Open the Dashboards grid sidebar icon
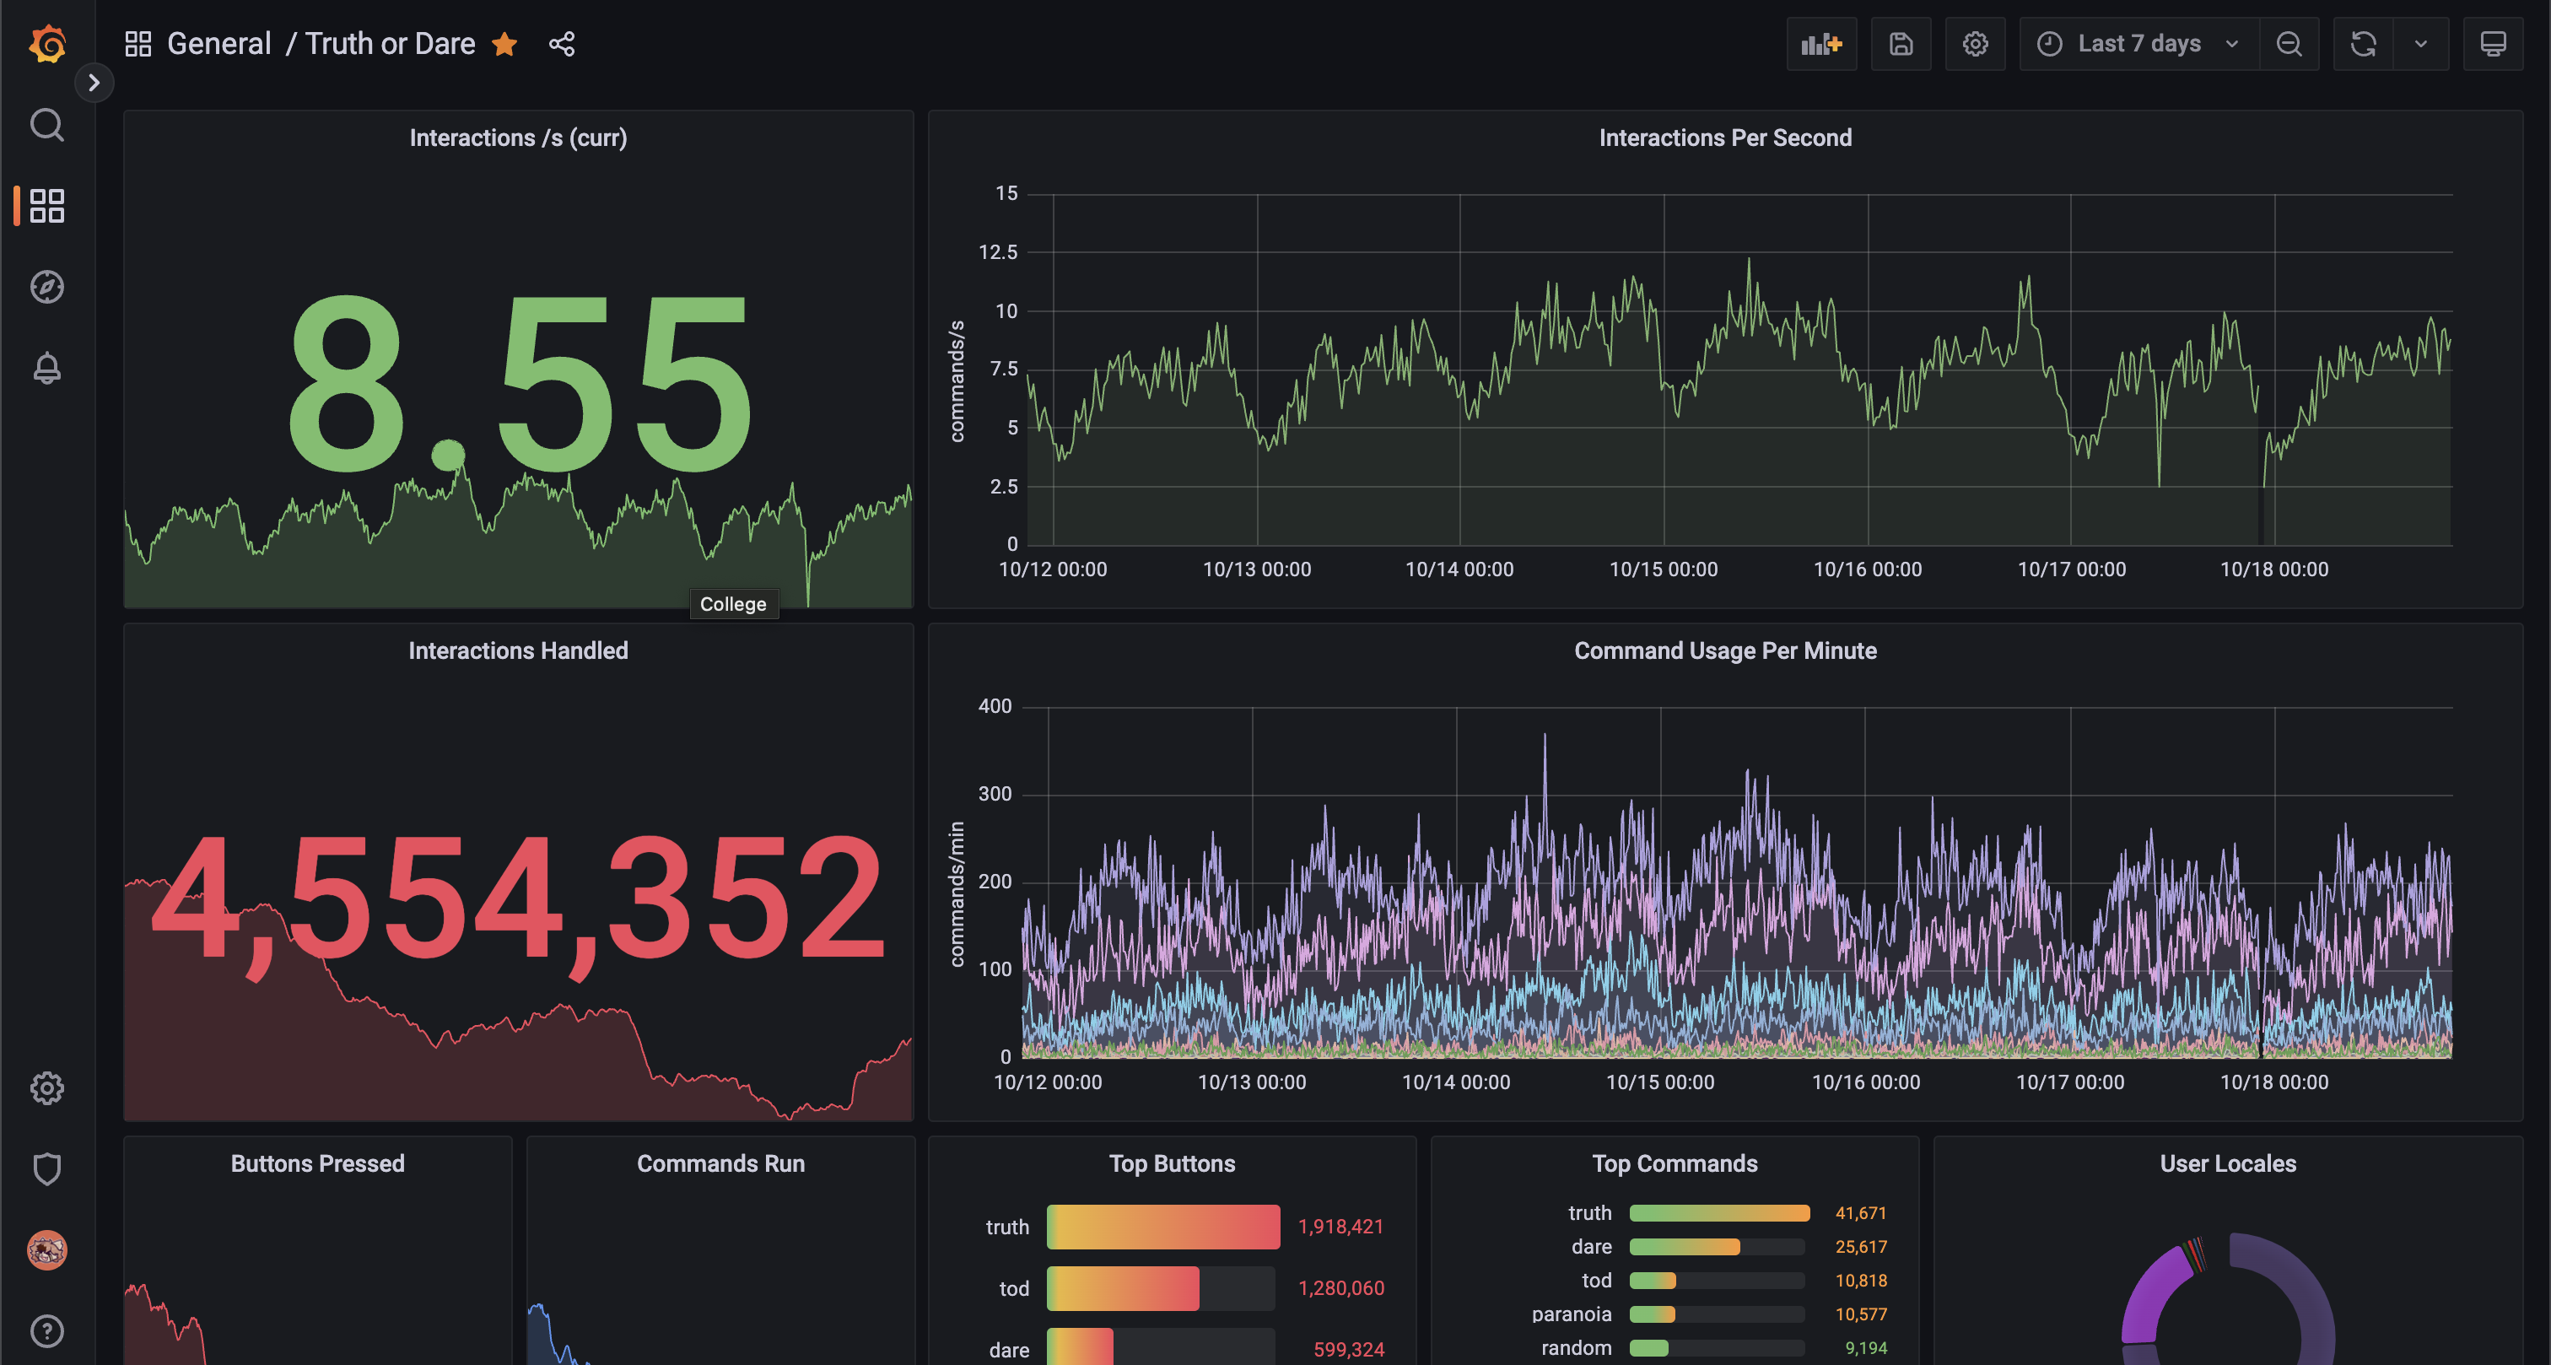This screenshot has width=2551, height=1365. pyautogui.click(x=46, y=206)
